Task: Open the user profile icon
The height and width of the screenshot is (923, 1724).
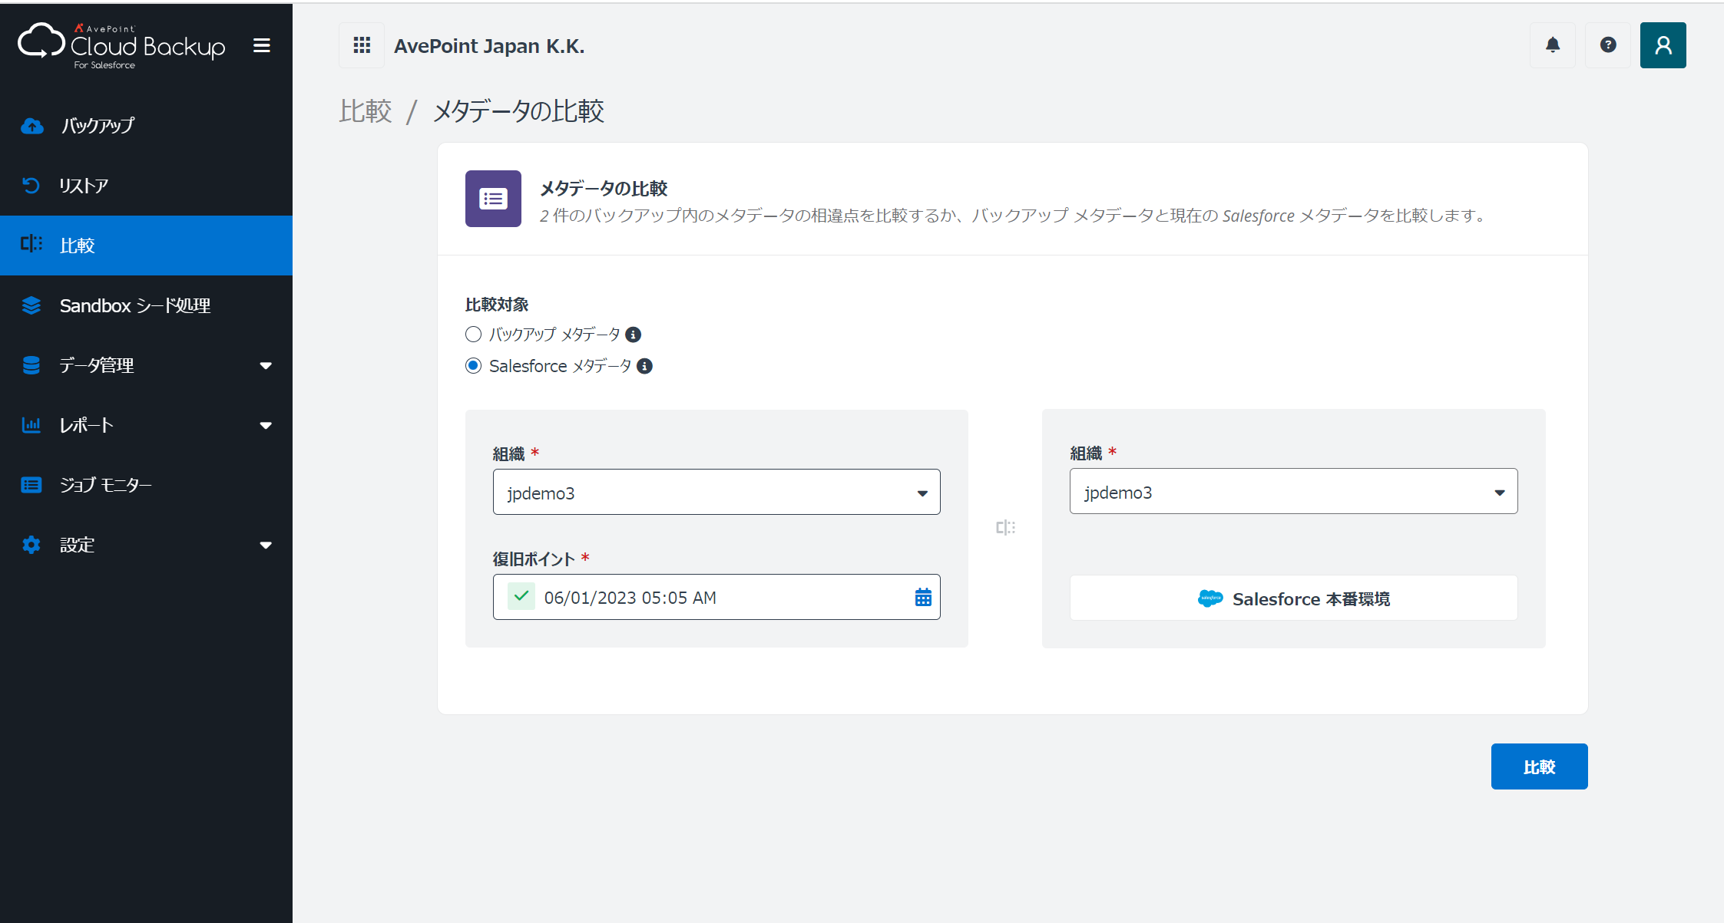Action: (1663, 45)
